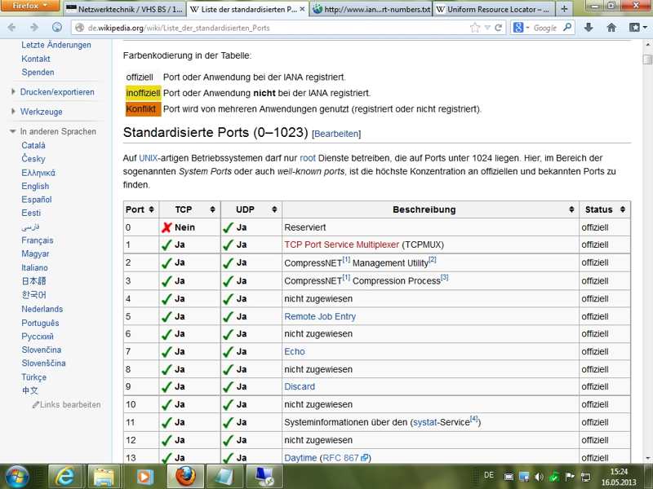653x489 pixels.
Task: Open TCP Port Service Multiplexer red link
Action: click(x=341, y=244)
